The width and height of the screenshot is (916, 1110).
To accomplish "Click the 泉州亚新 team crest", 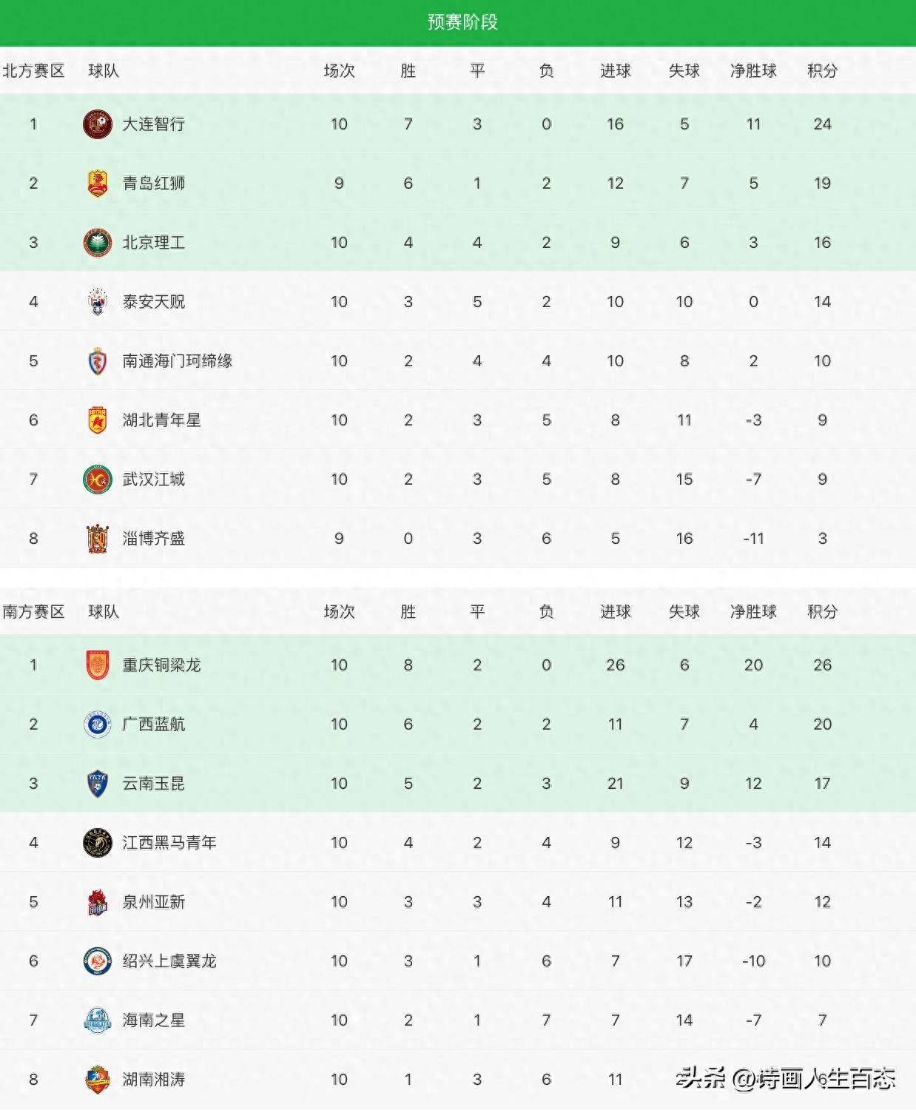I will 98,902.
